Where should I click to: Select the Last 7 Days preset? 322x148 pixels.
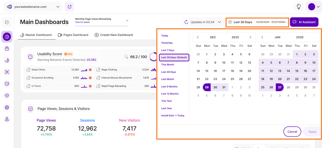(168, 50)
